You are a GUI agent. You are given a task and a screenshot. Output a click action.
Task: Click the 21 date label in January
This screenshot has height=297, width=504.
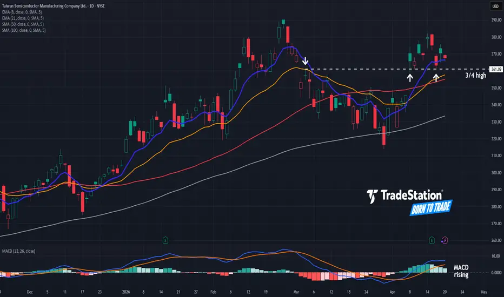click(178, 292)
